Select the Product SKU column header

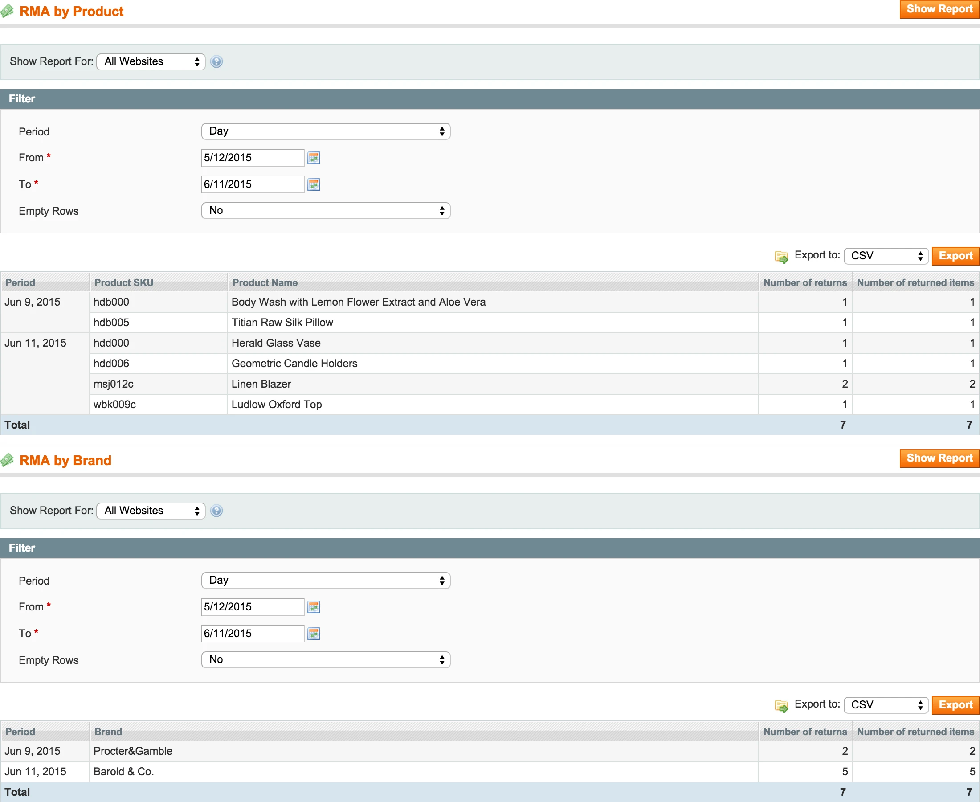click(x=123, y=282)
